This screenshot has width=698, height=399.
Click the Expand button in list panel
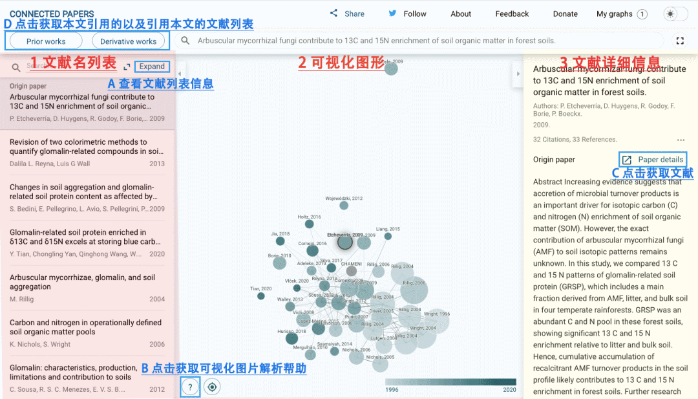152,67
